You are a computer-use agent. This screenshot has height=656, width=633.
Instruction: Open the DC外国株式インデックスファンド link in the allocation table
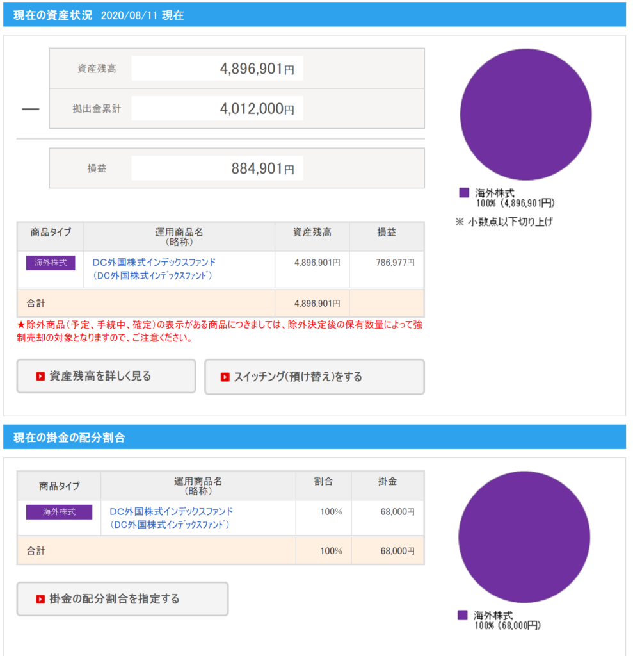pos(172,511)
